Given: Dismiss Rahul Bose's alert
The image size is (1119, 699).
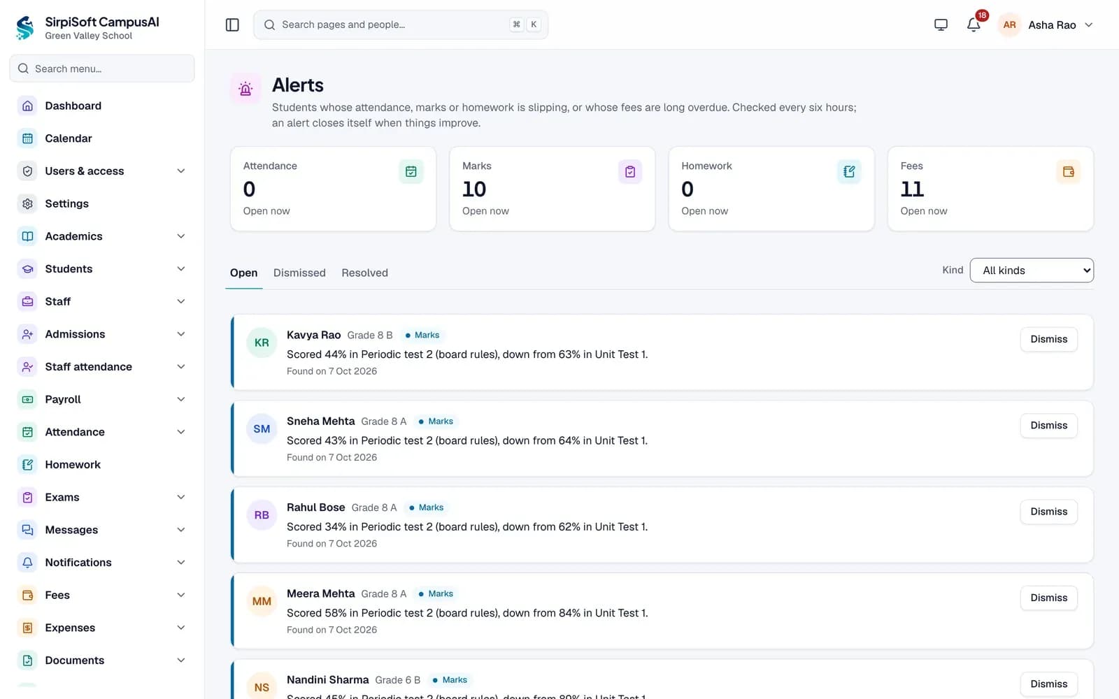Looking at the screenshot, I should click(1048, 512).
